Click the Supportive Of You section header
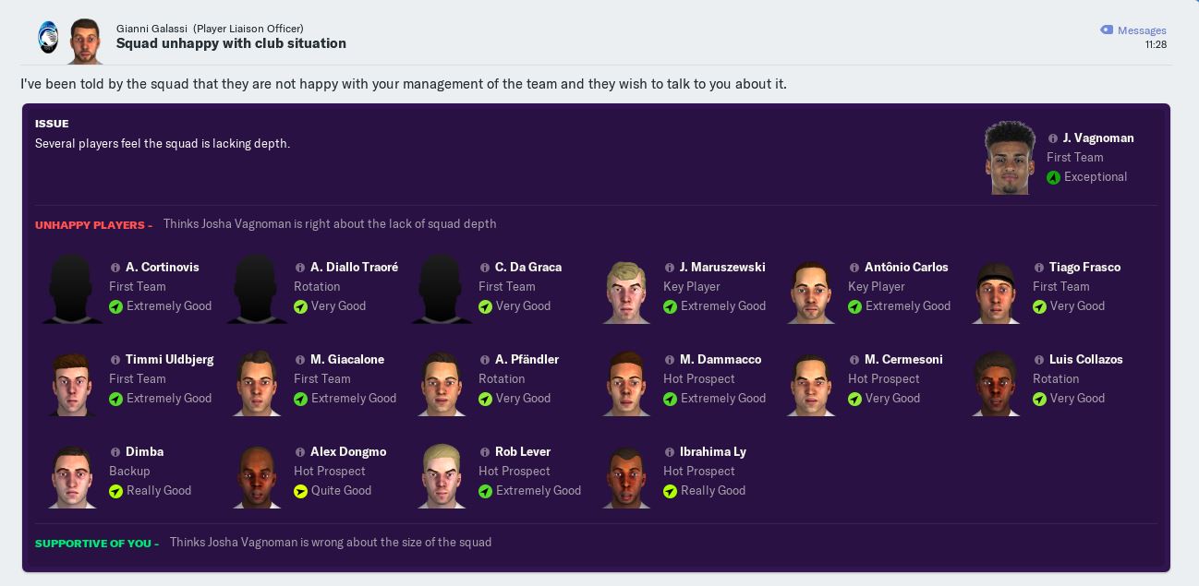The height and width of the screenshot is (586, 1199). pos(96,544)
